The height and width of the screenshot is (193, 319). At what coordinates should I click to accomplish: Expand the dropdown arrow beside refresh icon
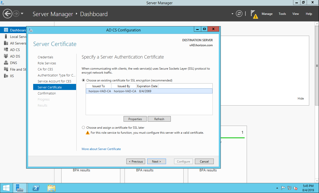[x=232, y=14]
